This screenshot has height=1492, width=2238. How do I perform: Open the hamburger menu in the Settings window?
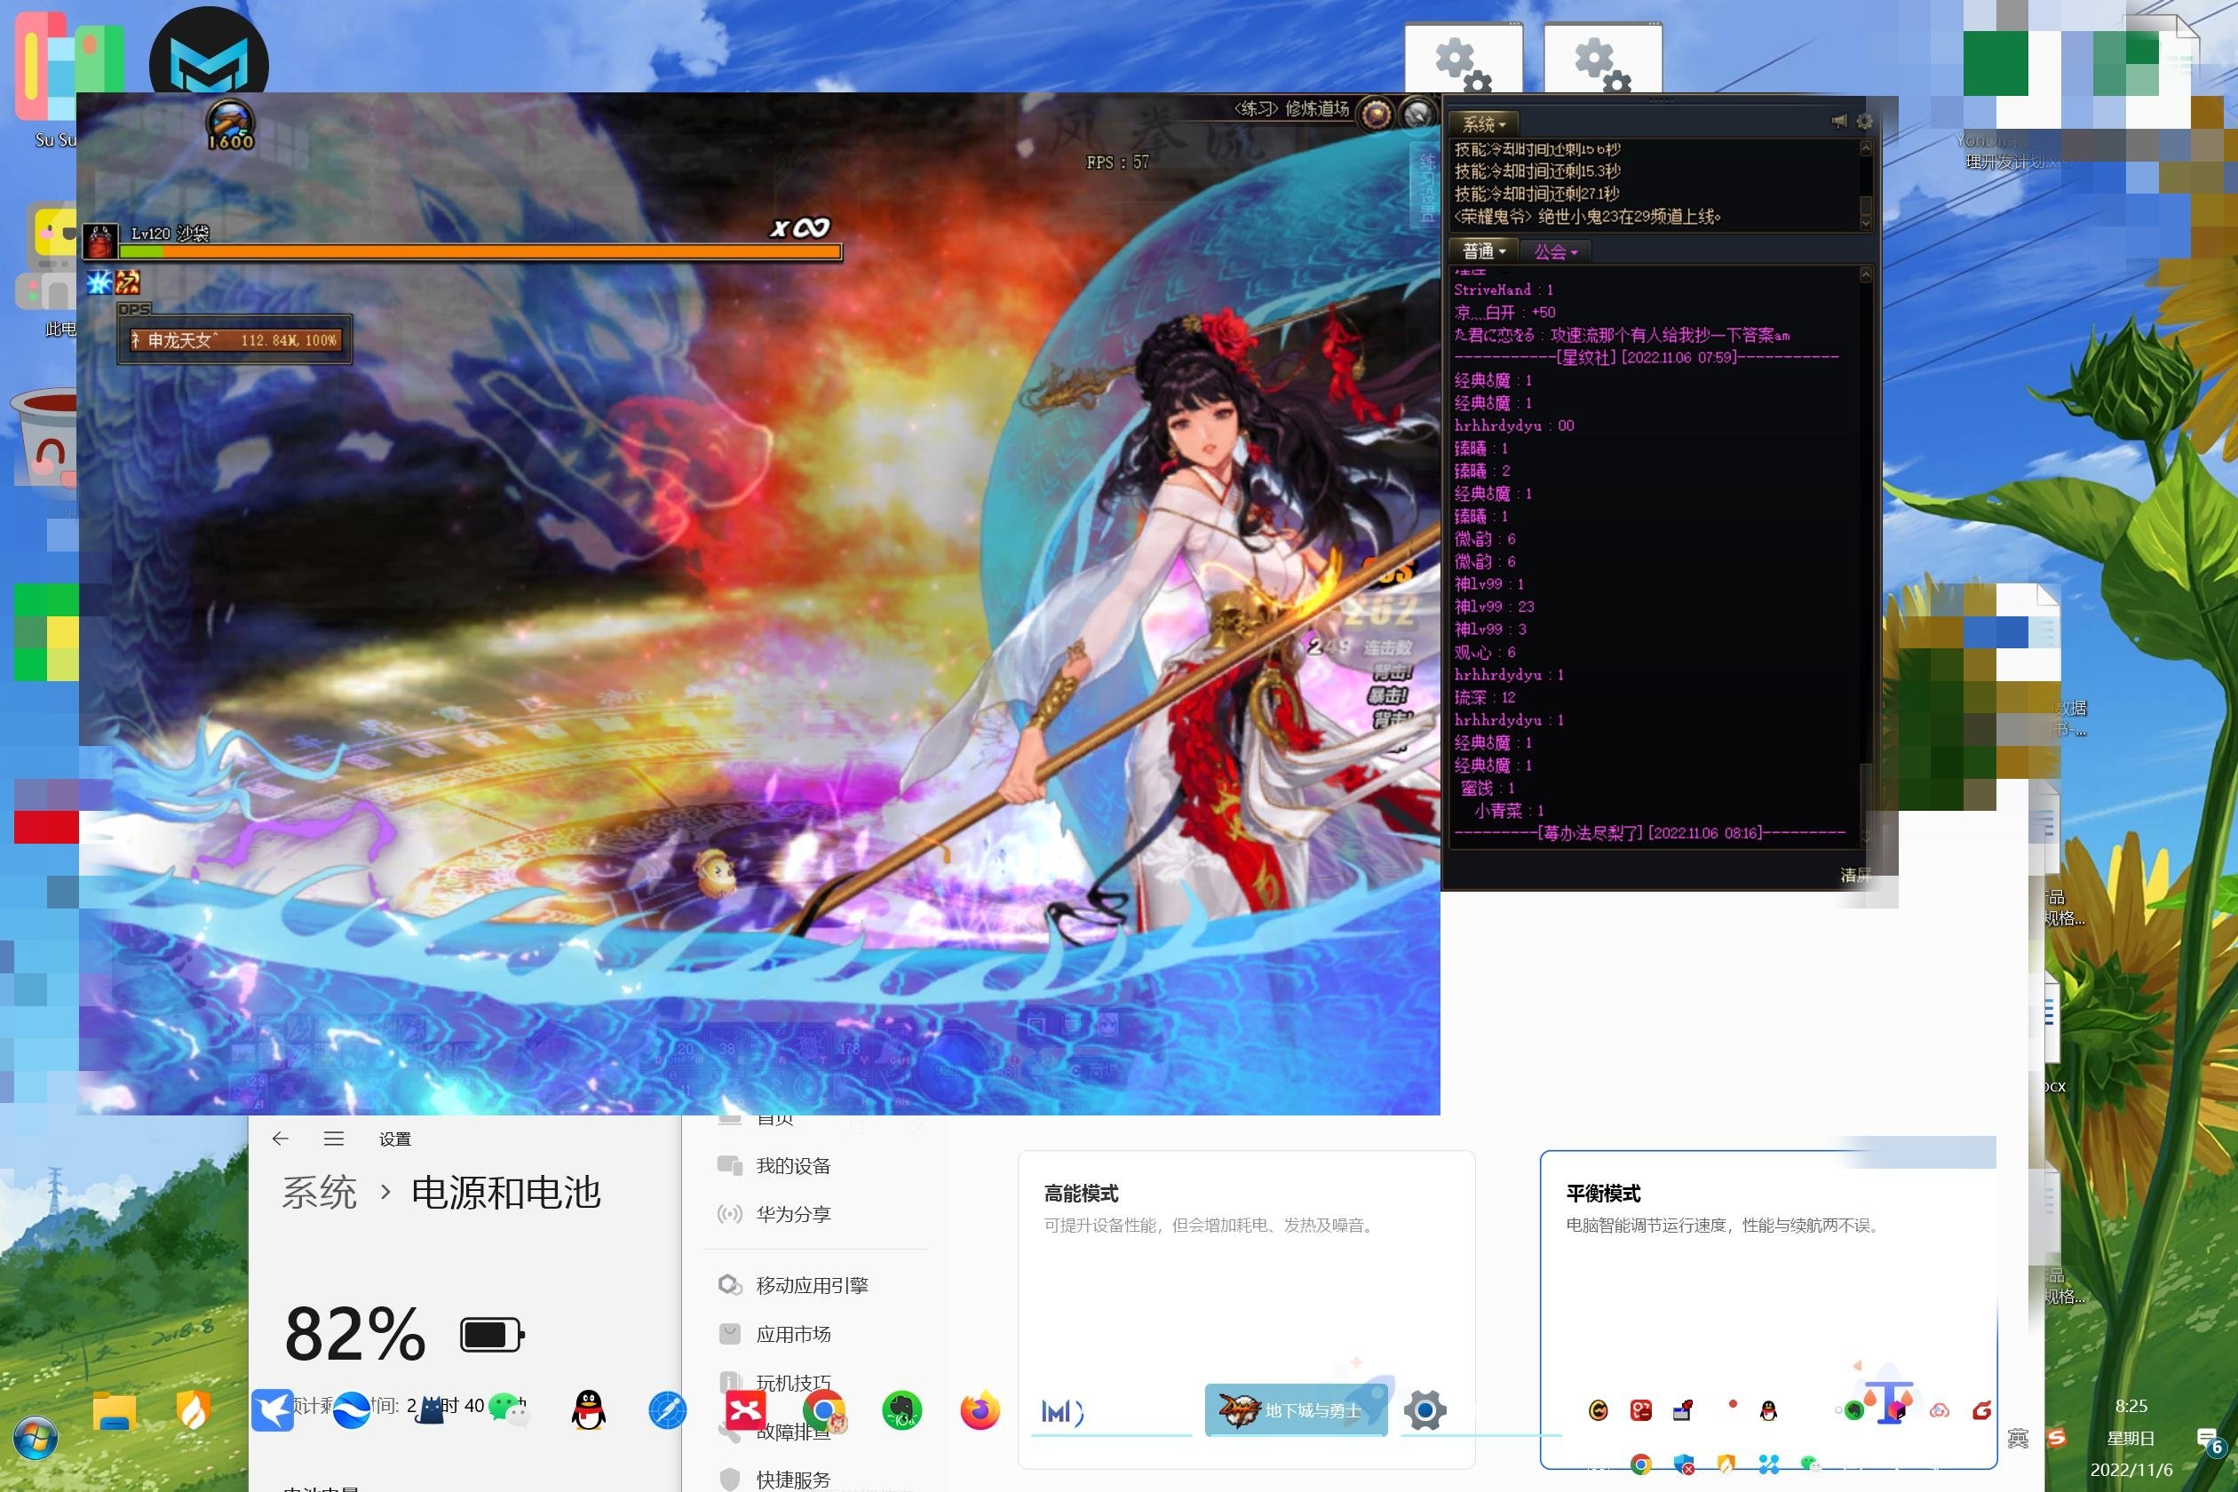(334, 1139)
